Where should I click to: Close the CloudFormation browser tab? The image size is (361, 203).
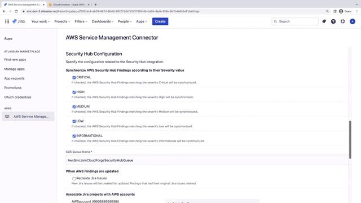click(89, 5)
